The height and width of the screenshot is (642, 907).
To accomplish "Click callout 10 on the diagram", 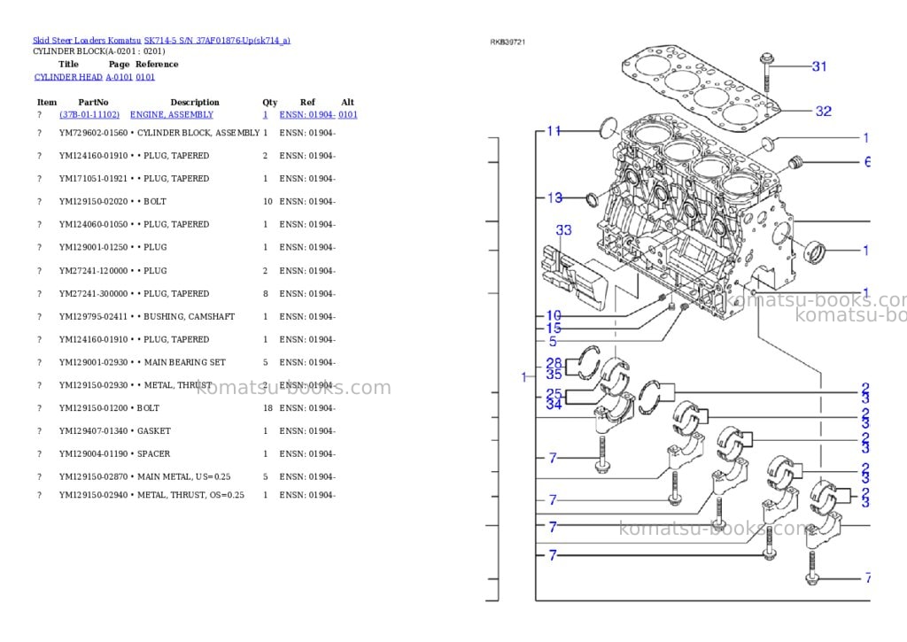I will click(554, 316).
